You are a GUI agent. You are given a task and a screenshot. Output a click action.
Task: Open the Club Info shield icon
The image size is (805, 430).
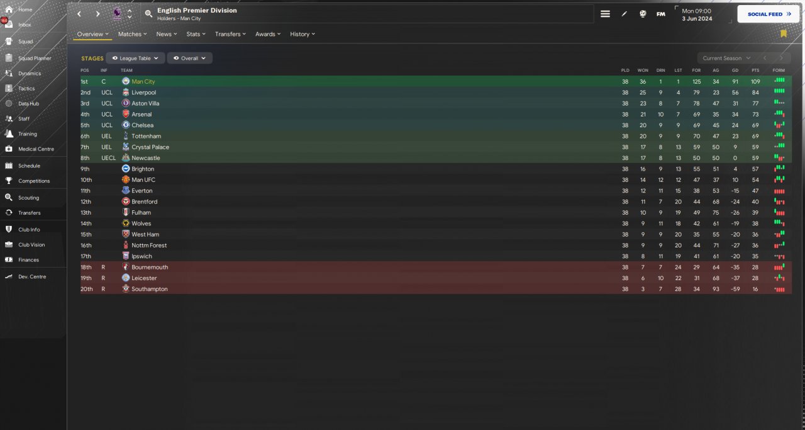coord(8,229)
